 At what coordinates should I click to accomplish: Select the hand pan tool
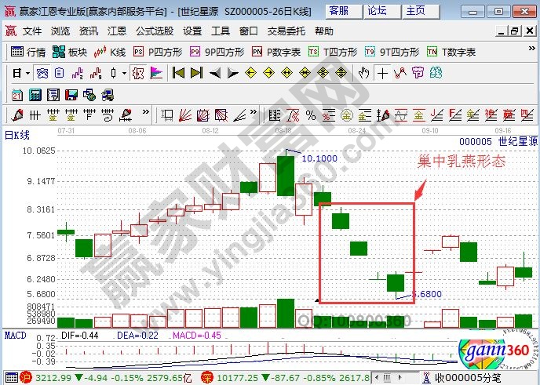(x=363, y=73)
